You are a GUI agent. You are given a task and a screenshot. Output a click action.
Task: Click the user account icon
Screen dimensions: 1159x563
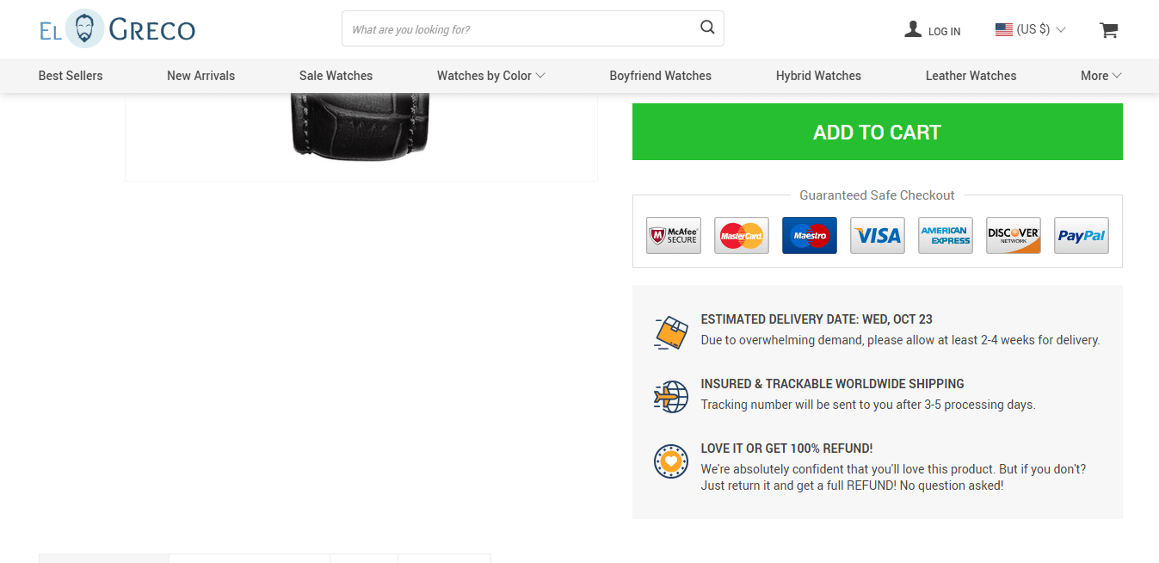[913, 29]
